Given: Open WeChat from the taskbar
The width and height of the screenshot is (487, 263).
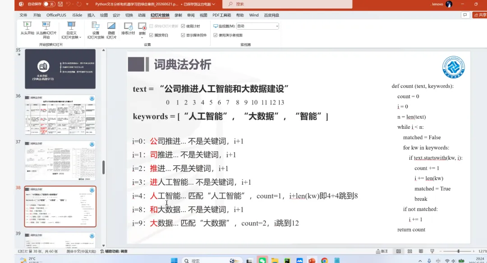Looking at the screenshot, I should tap(262, 261).
